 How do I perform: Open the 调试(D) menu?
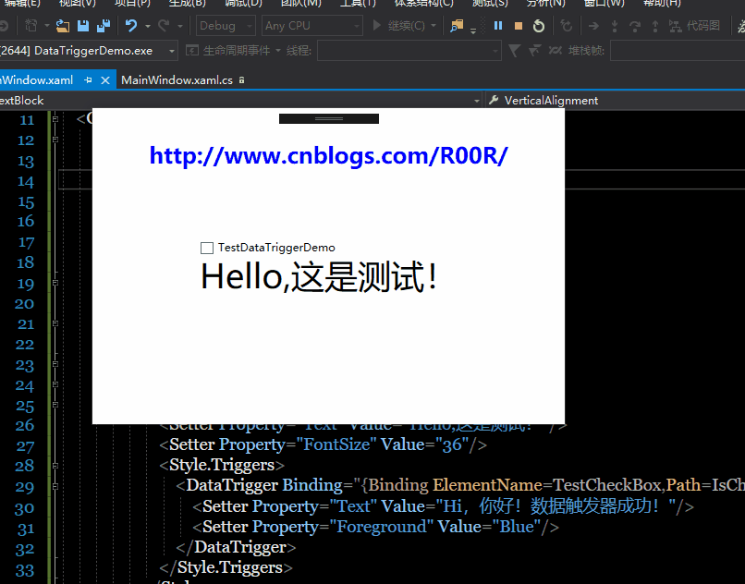click(x=242, y=5)
